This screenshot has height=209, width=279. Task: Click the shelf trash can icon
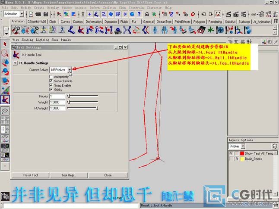coord(276,22)
